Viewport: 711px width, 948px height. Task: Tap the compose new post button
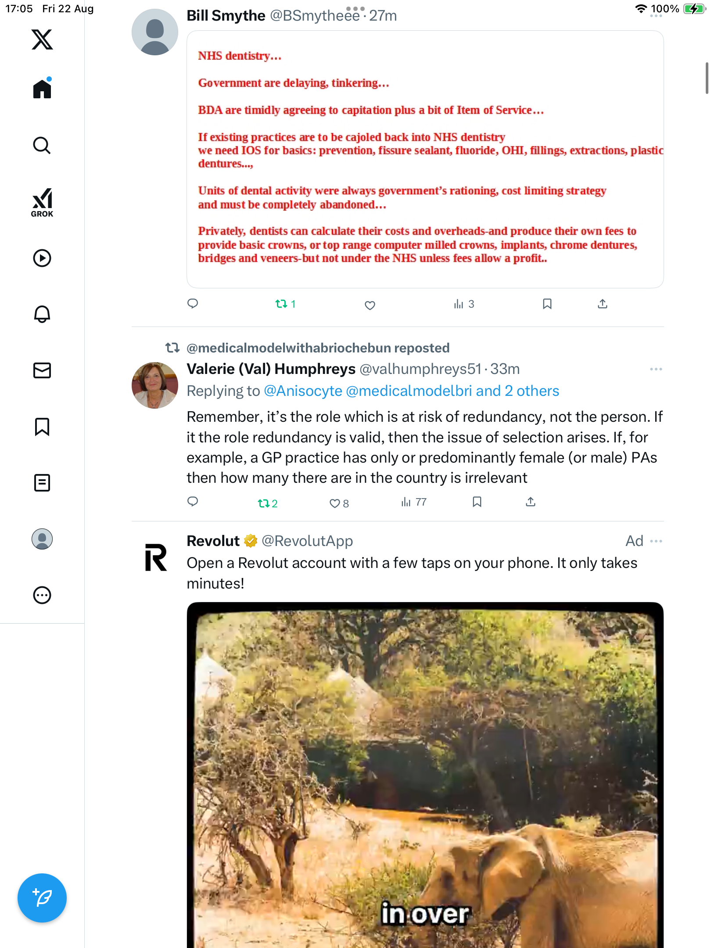[x=42, y=898]
